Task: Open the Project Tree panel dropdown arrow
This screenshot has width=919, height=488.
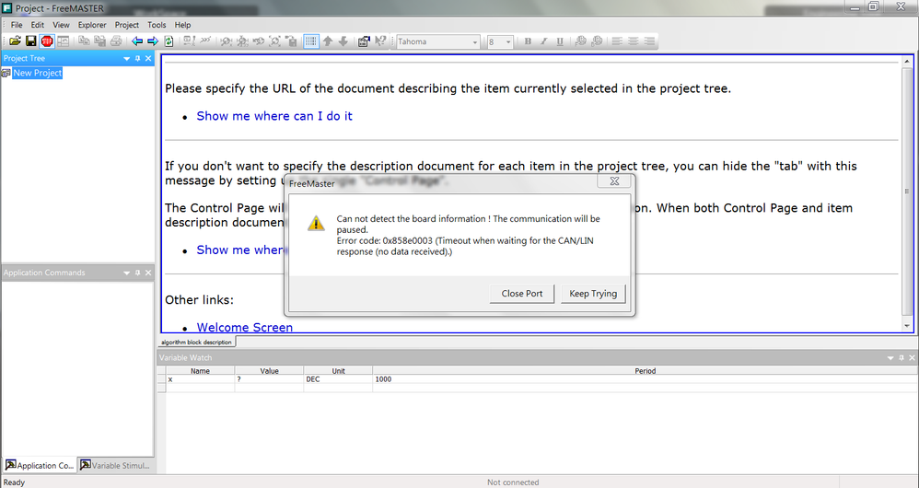Action: pyautogui.click(x=126, y=59)
